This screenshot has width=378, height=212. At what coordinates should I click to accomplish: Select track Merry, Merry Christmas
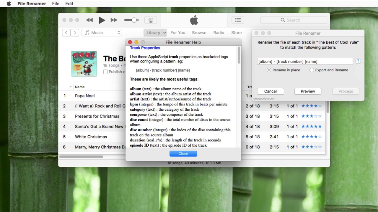[x=100, y=147]
